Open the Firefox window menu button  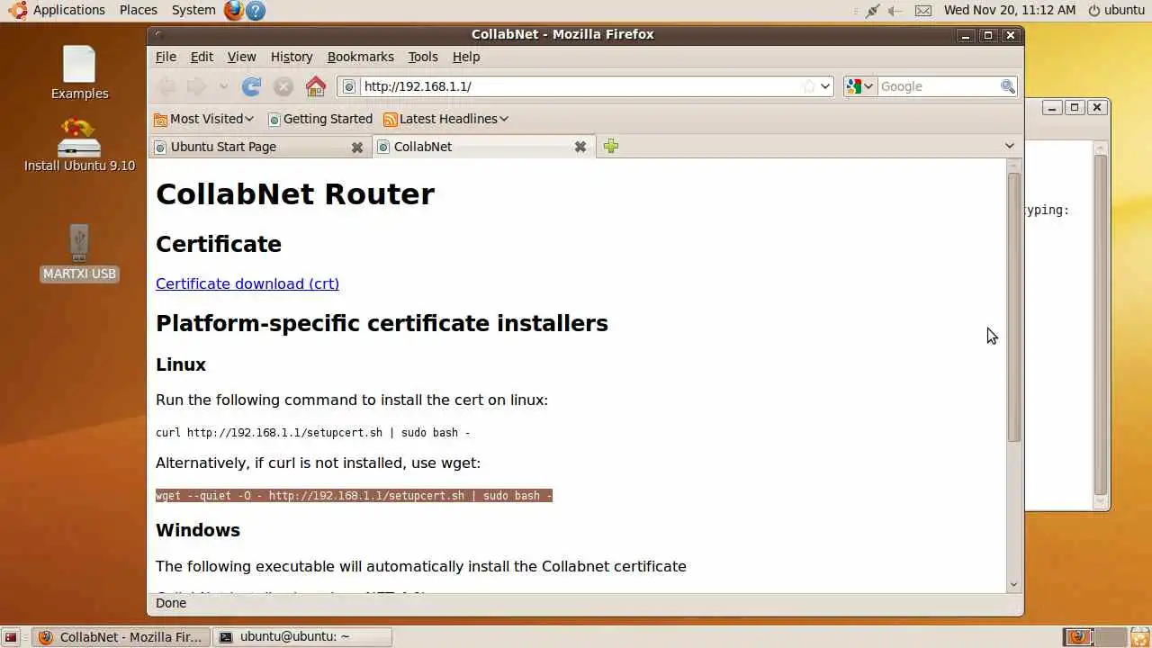pyautogui.click(x=158, y=35)
